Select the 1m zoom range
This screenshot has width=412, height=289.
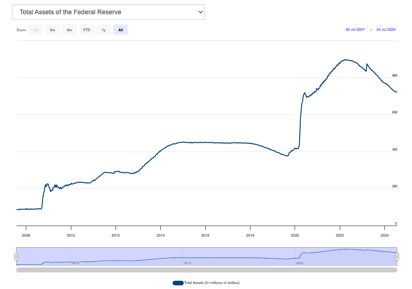[35, 30]
